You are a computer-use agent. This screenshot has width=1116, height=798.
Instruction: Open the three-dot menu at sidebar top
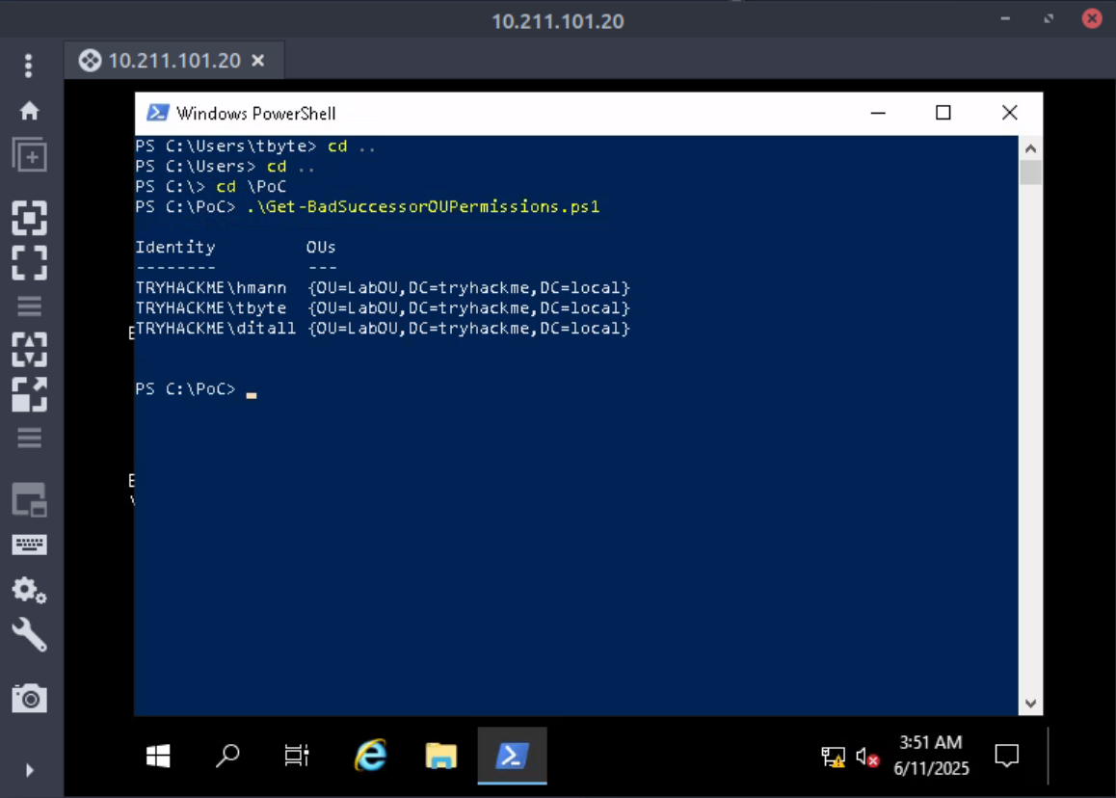coord(29,65)
